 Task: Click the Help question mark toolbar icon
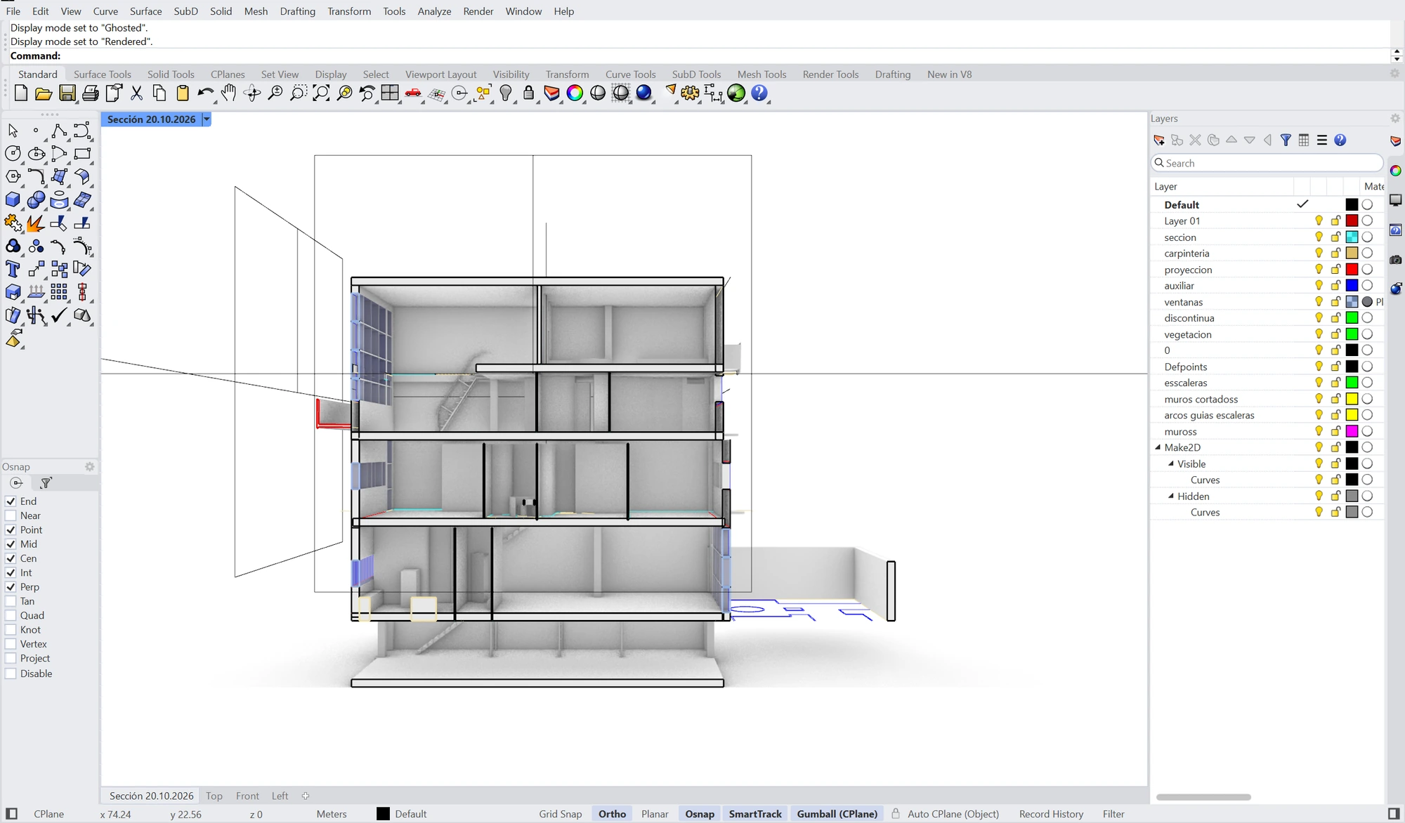click(x=759, y=93)
